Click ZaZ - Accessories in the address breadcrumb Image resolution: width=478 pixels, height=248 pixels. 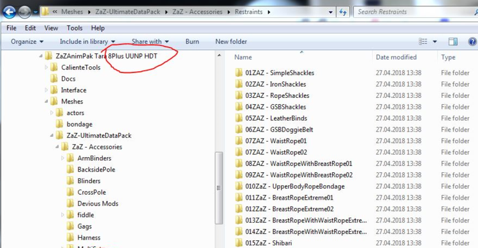tap(197, 12)
